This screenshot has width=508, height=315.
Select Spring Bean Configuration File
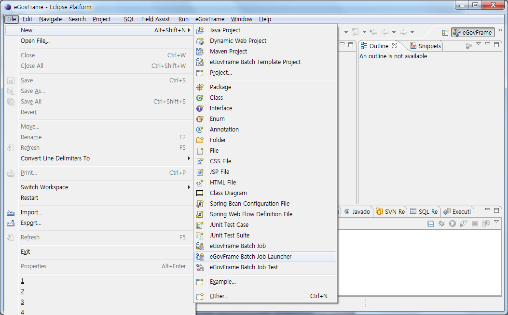[x=249, y=204]
